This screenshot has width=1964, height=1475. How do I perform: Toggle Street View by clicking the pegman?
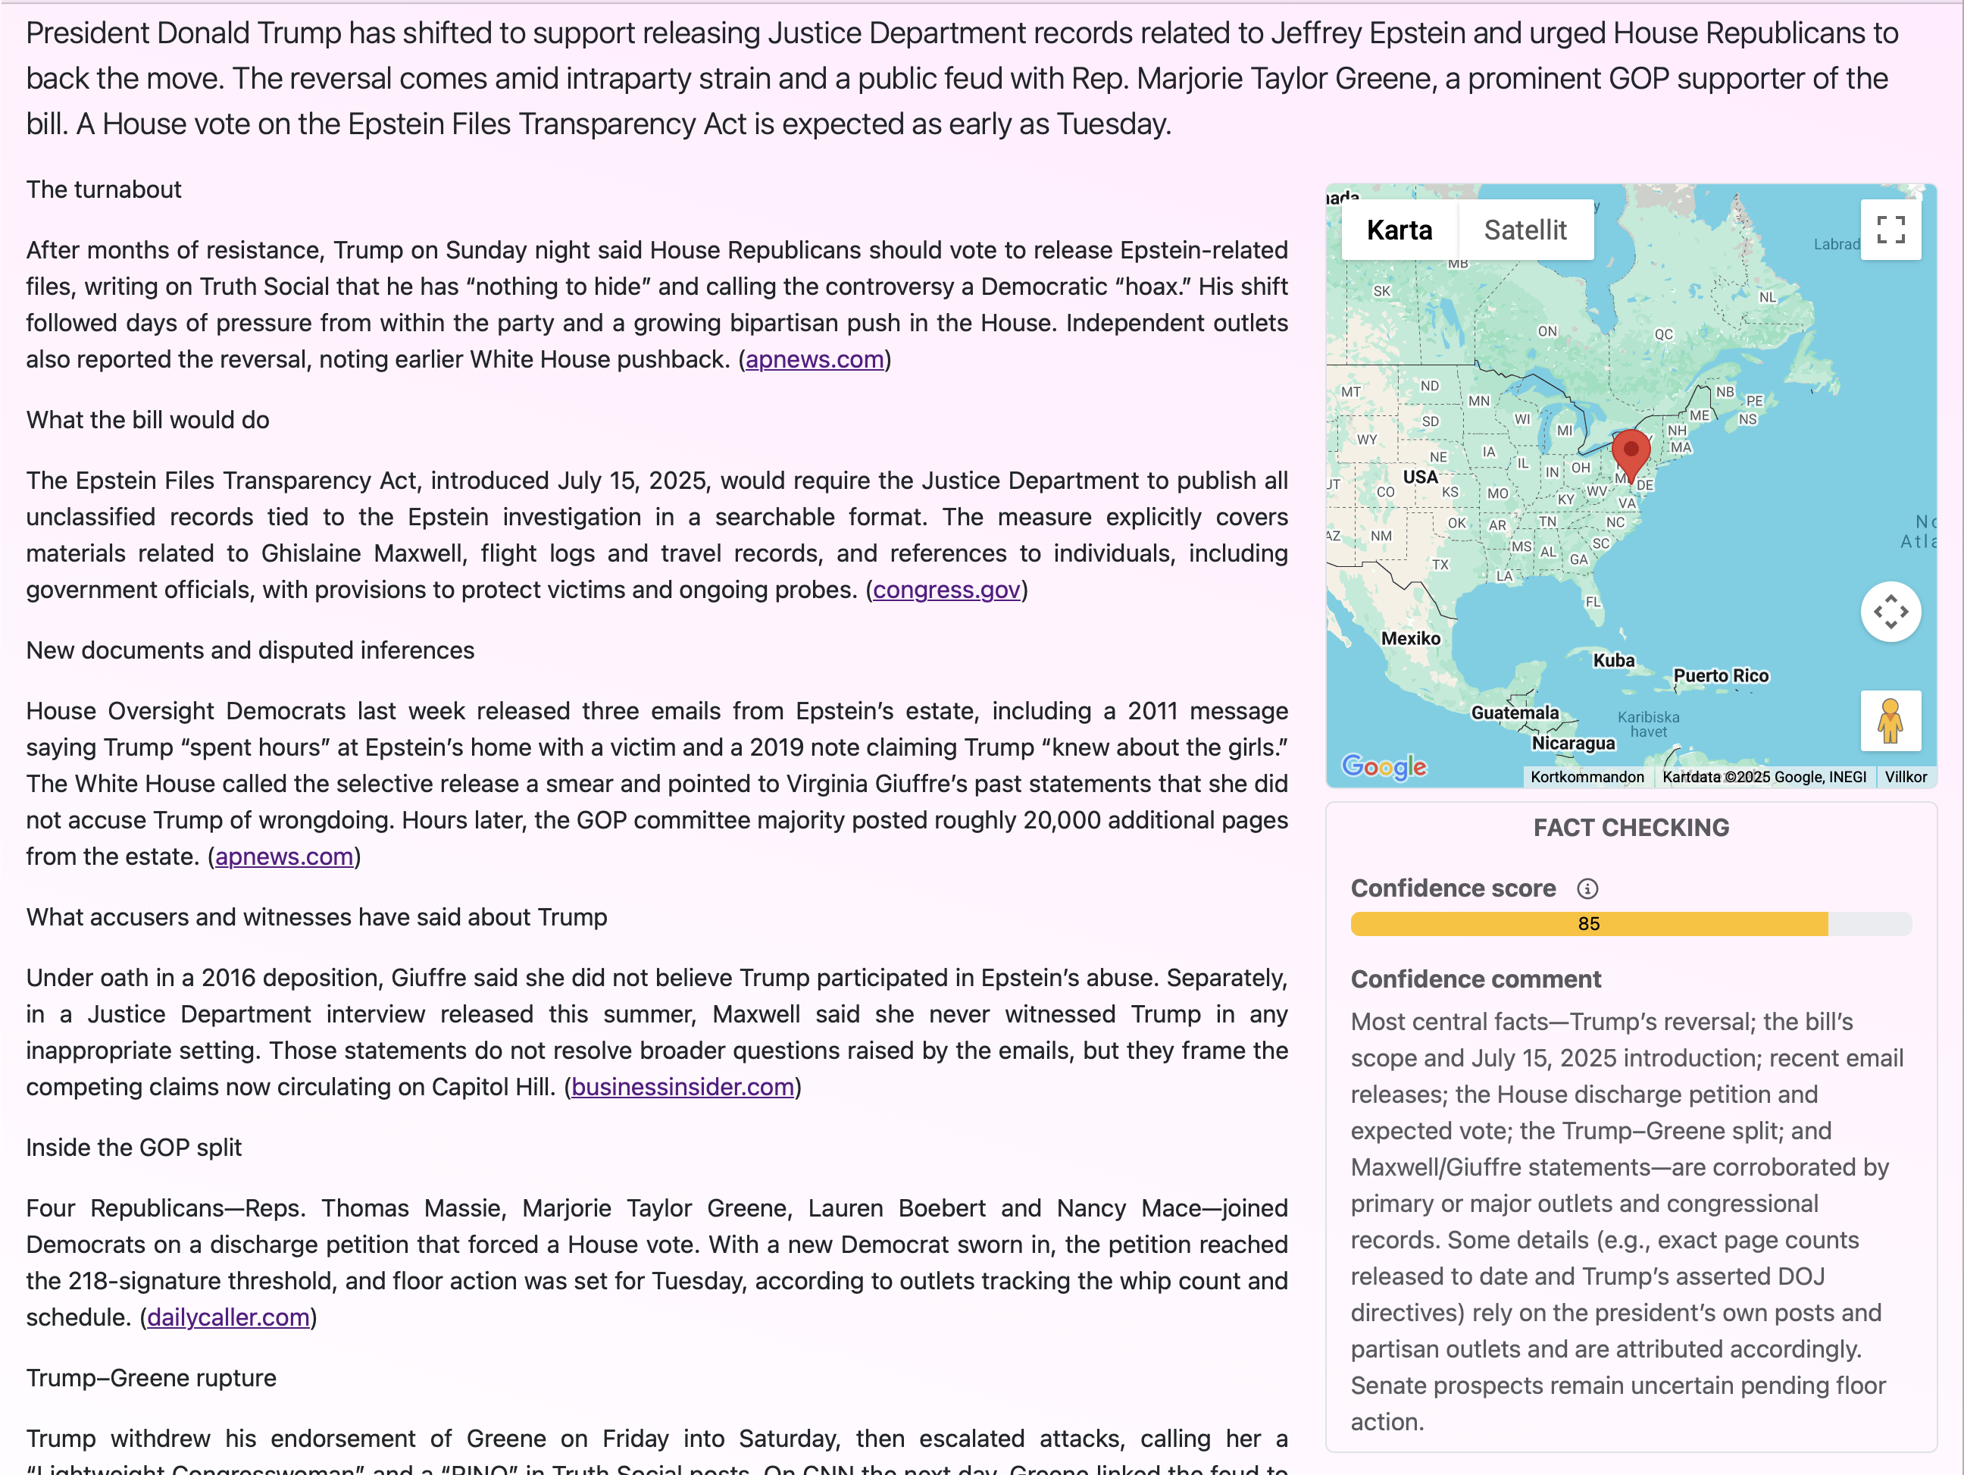[1891, 721]
